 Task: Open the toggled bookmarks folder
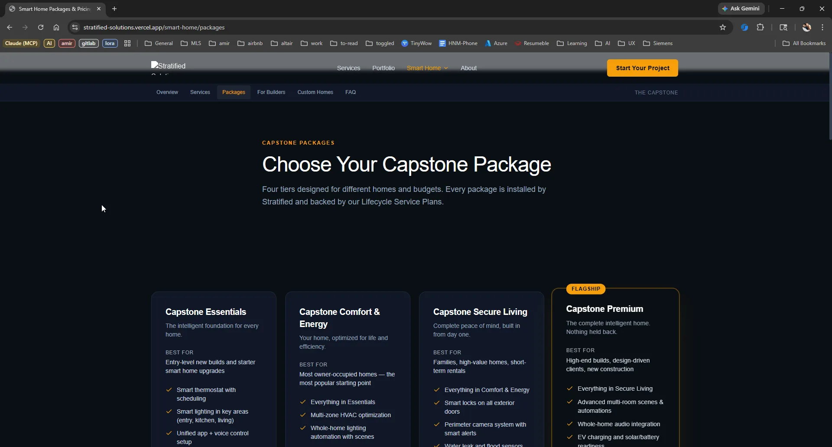pyautogui.click(x=380, y=43)
